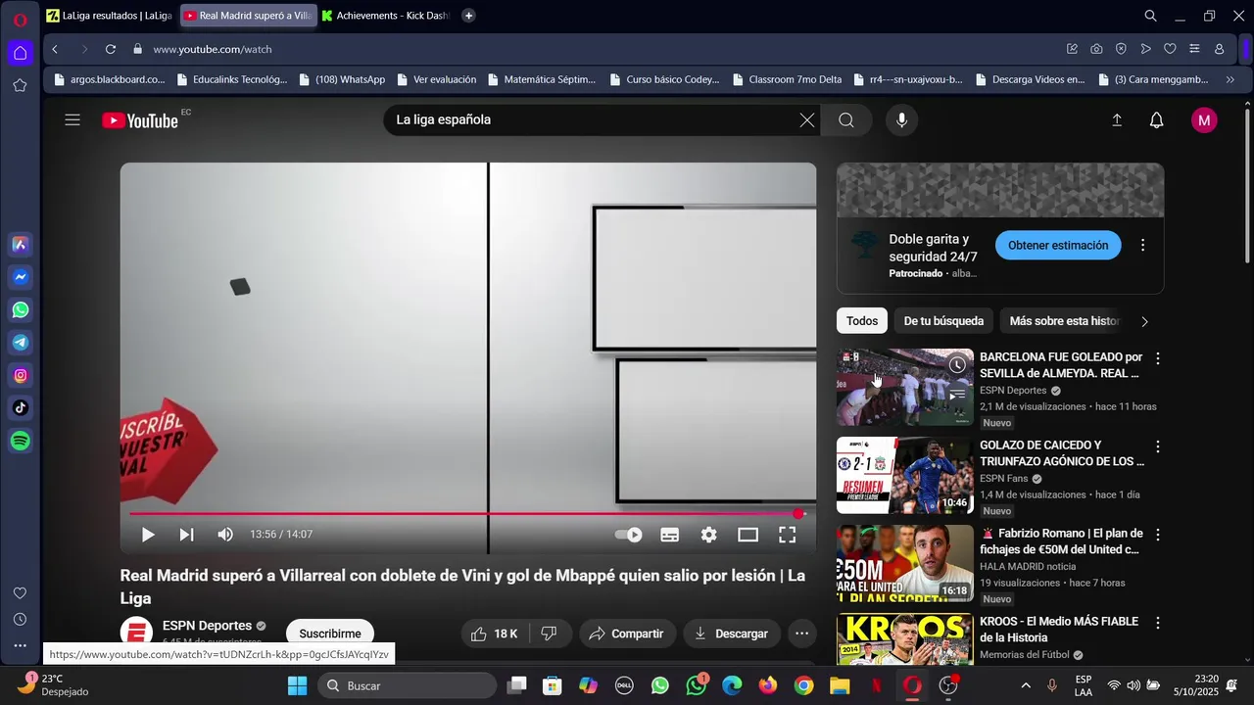
Task: Like the video with 18 K
Action: [x=494, y=634]
